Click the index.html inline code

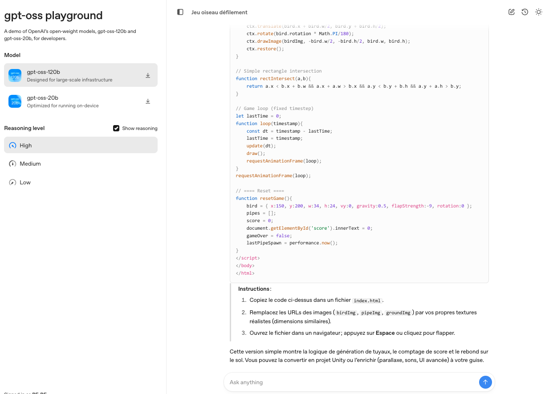pos(368,301)
